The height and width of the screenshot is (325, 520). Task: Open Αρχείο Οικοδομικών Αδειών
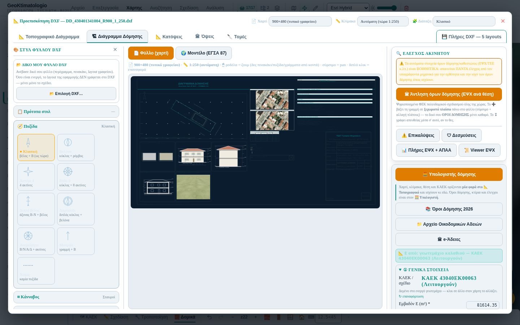click(x=449, y=224)
